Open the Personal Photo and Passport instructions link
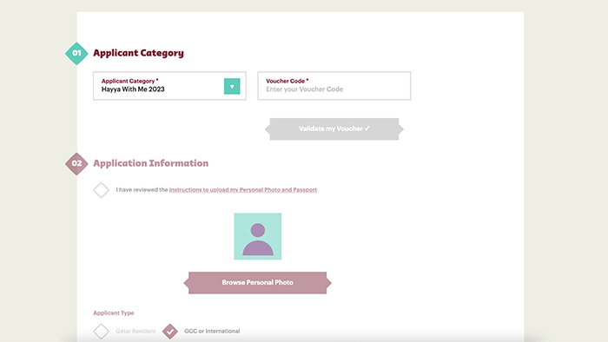 tap(243, 190)
